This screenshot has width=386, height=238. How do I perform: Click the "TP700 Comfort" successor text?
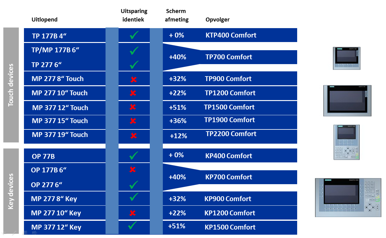(x=229, y=57)
